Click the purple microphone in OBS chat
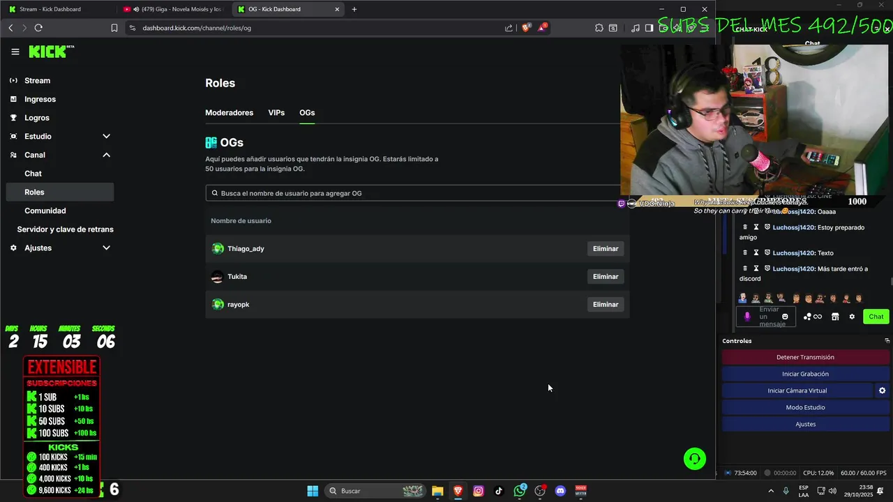Viewport: 893px width, 502px height. [x=747, y=317]
